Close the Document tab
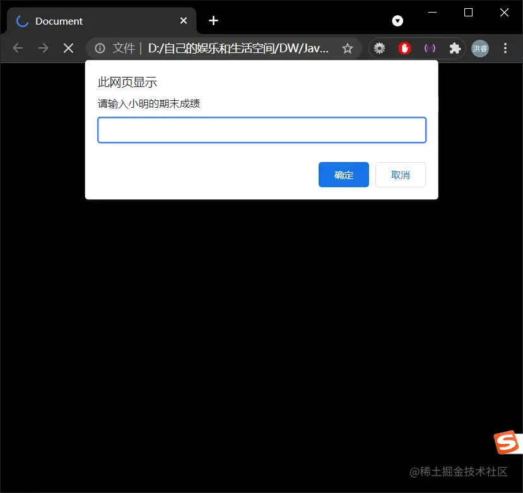This screenshot has height=493, width=523. 184,21
